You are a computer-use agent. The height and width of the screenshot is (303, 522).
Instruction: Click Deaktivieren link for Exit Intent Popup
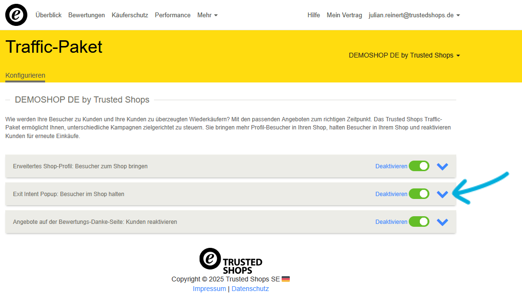[391, 194]
